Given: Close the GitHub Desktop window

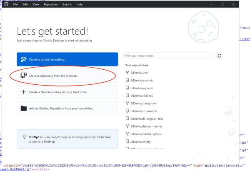Looking at the screenshot, I should [x=233, y=4].
